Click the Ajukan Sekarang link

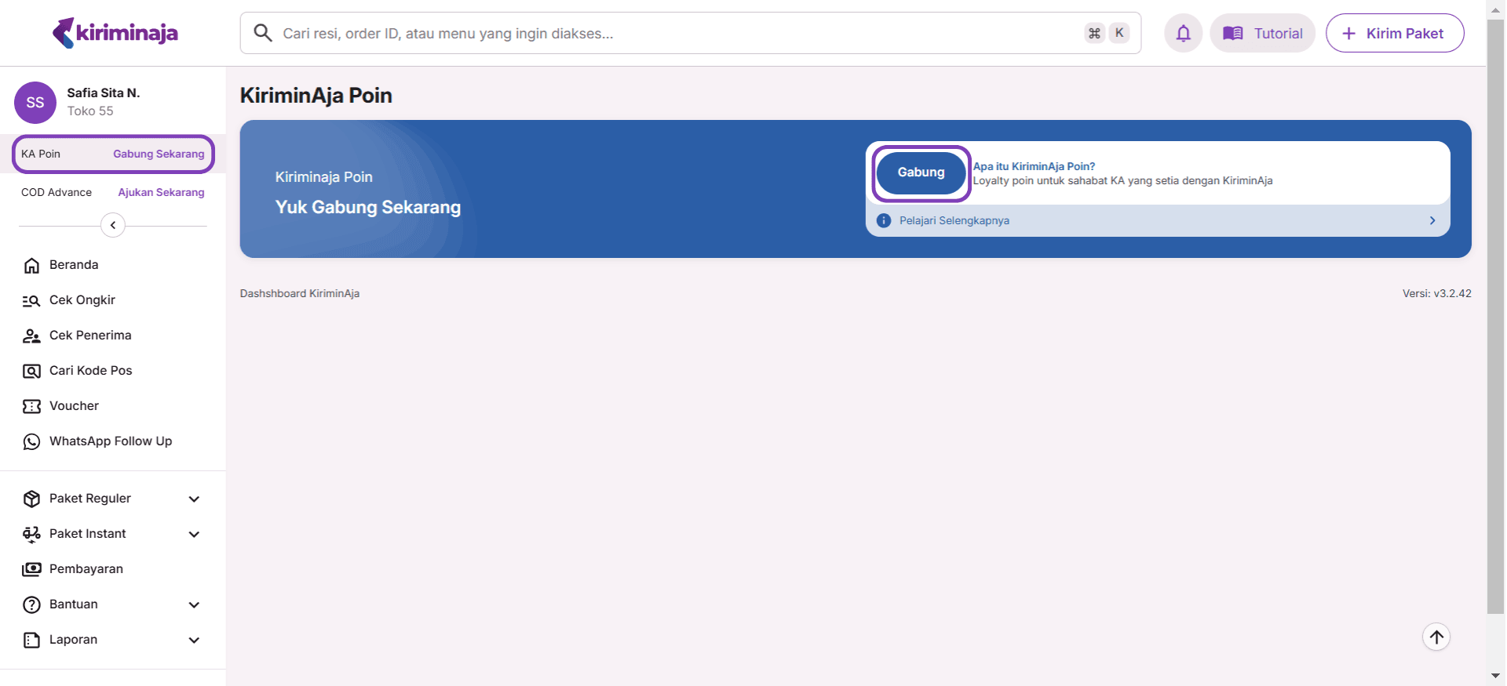161,192
